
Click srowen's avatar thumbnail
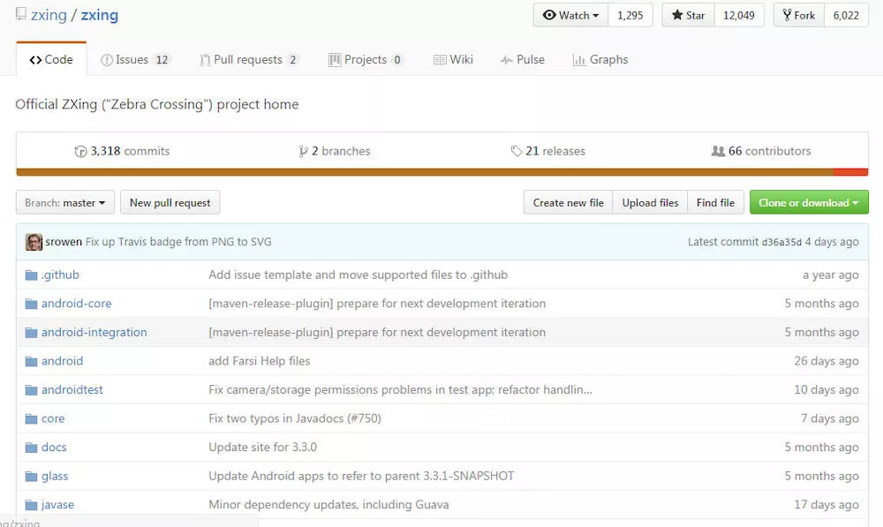[x=34, y=242]
